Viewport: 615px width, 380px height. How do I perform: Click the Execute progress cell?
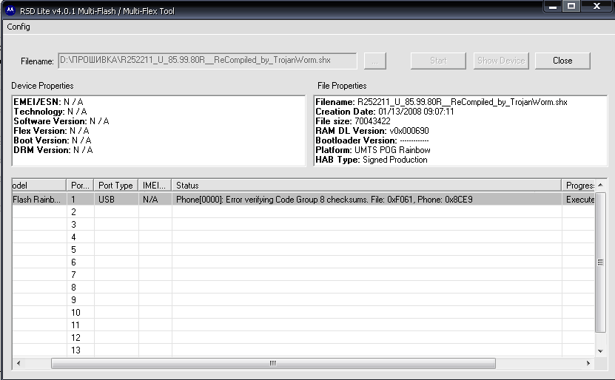[x=579, y=200]
